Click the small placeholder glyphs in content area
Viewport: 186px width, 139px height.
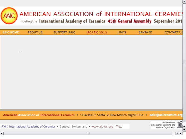(20, 52)
